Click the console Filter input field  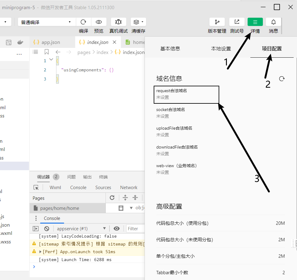pos(135,229)
